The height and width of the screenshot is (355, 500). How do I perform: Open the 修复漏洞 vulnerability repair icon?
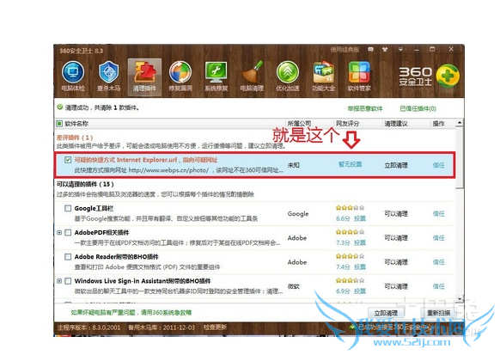point(180,77)
